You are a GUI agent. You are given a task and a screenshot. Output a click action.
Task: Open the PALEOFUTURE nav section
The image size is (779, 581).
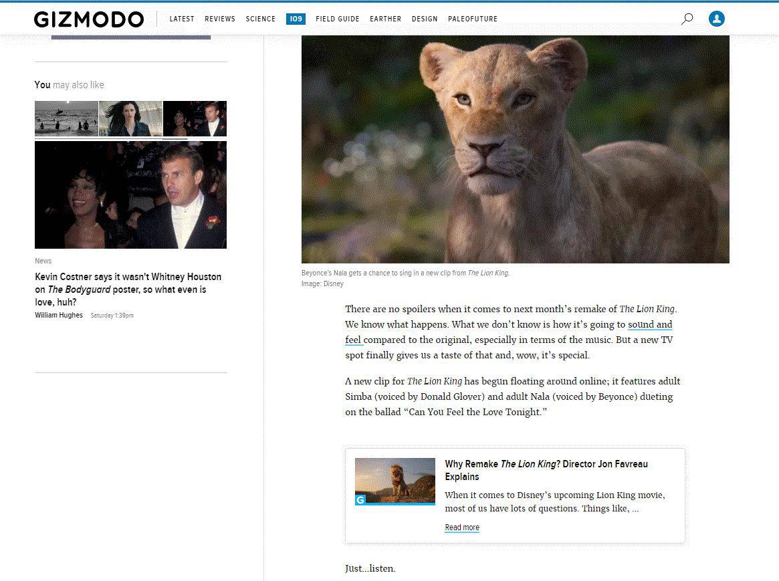473,19
